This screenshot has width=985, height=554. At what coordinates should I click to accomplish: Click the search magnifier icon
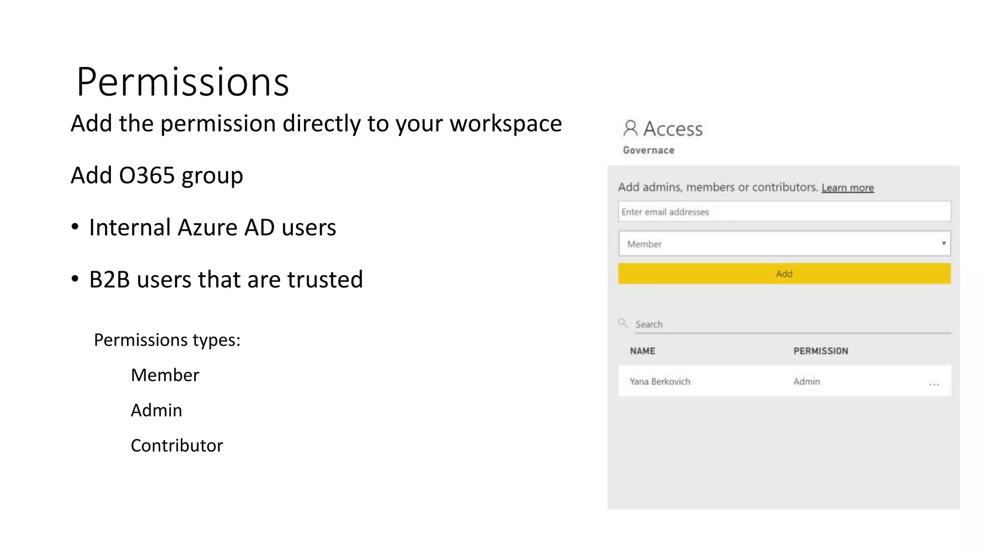click(623, 323)
